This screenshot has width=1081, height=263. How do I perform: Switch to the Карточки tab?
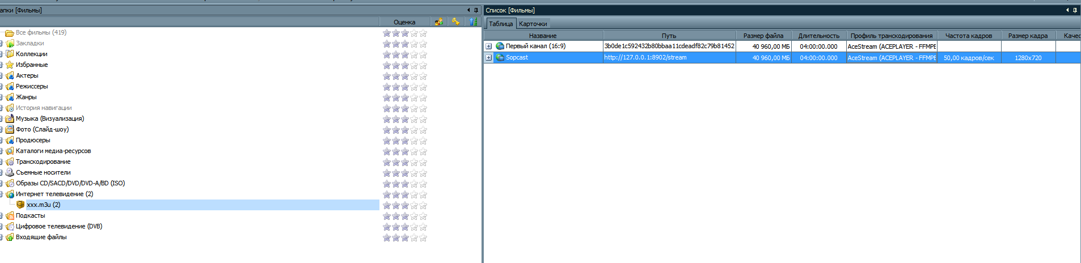point(533,24)
